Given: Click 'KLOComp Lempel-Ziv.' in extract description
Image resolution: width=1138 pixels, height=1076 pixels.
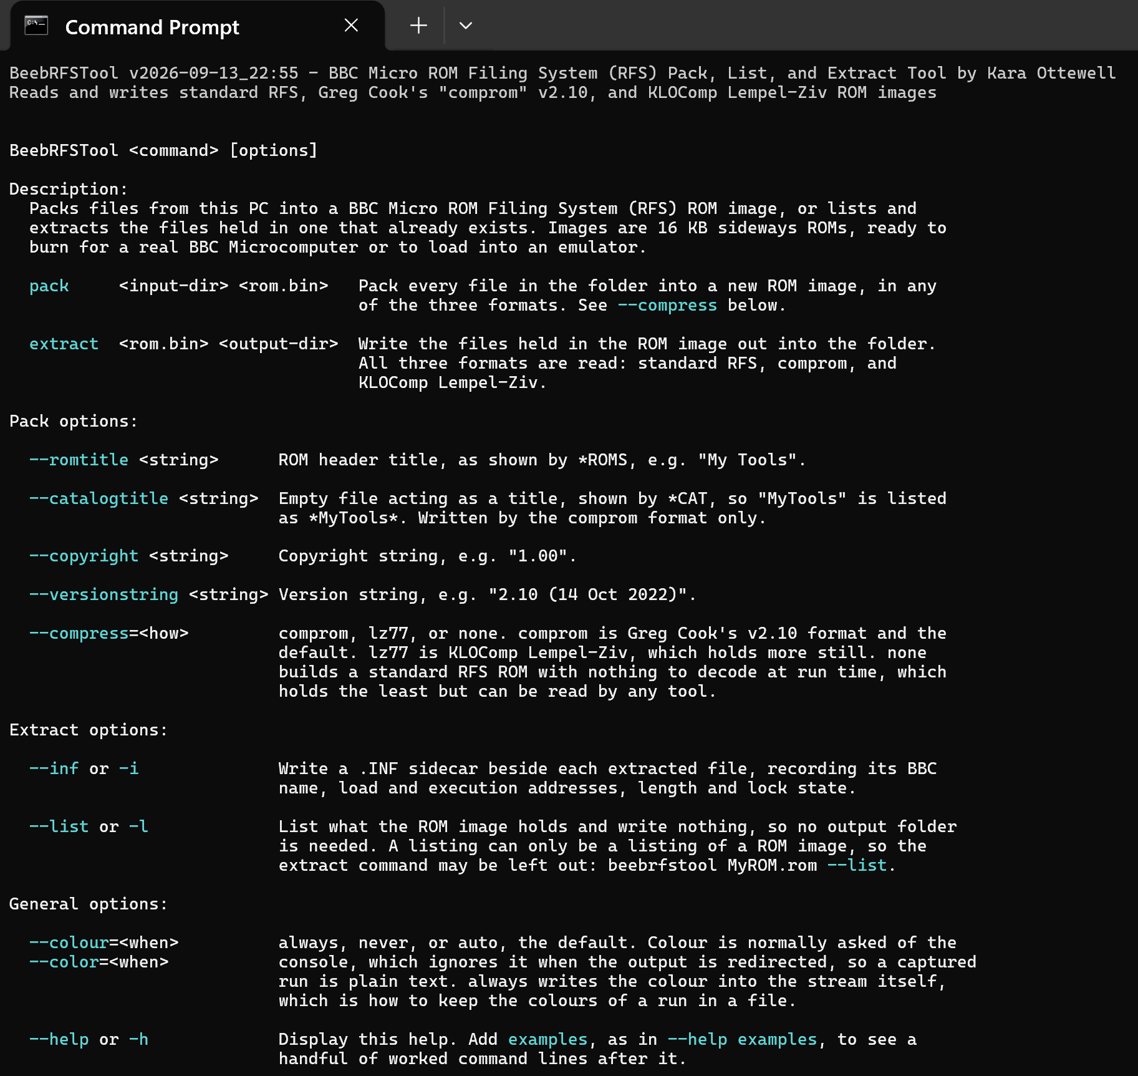Looking at the screenshot, I should click(453, 383).
